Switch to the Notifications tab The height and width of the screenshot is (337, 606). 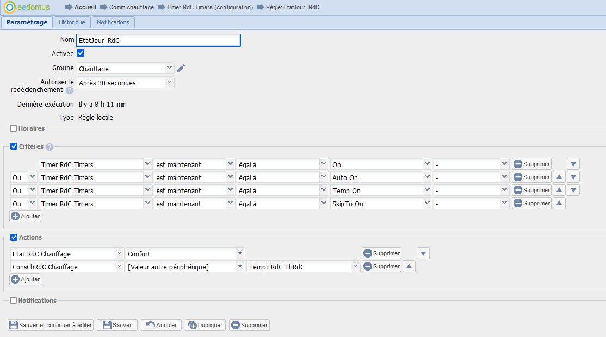(113, 22)
